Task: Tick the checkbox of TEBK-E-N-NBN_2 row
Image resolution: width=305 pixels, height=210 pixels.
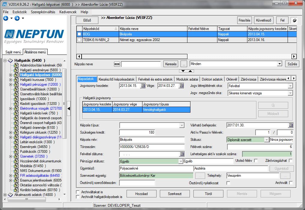Action: coord(79,40)
